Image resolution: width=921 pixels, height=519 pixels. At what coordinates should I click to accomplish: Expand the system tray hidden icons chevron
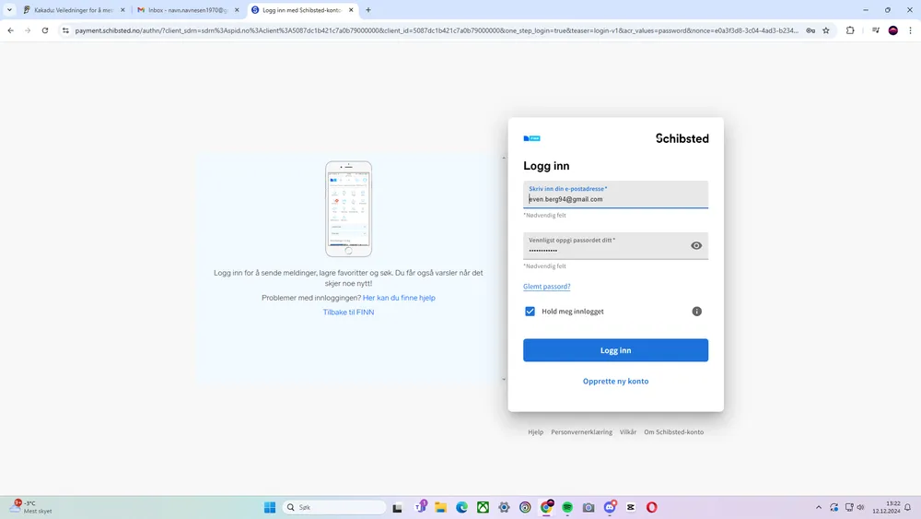coord(818,507)
